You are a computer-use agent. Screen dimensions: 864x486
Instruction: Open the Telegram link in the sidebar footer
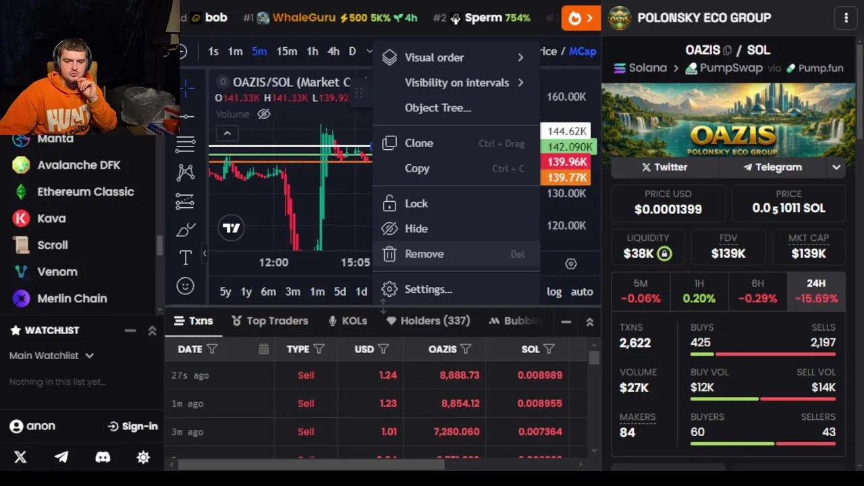click(x=61, y=457)
